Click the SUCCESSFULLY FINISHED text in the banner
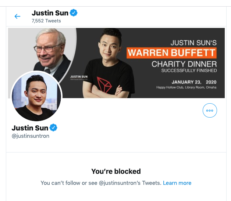 189,71
